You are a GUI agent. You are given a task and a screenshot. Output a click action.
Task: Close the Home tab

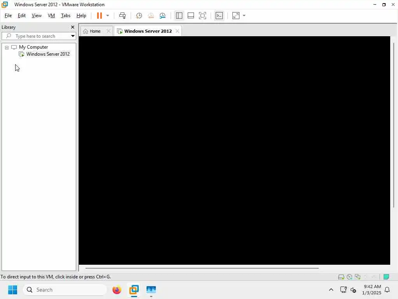pos(108,31)
